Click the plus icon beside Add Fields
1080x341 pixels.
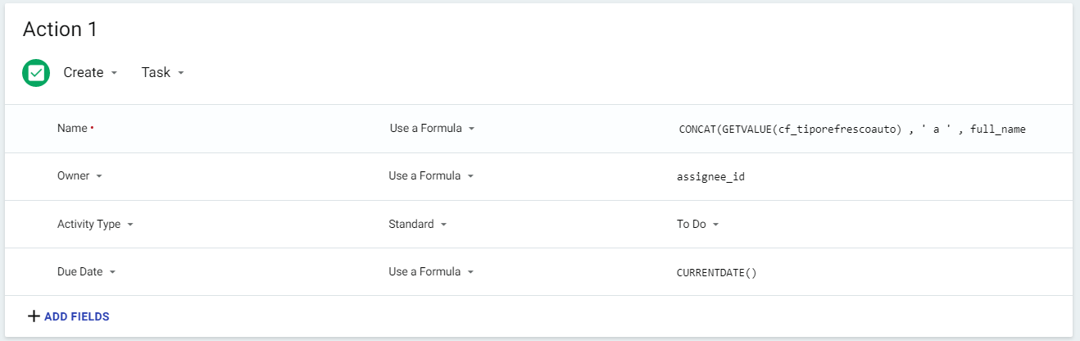[x=34, y=316]
